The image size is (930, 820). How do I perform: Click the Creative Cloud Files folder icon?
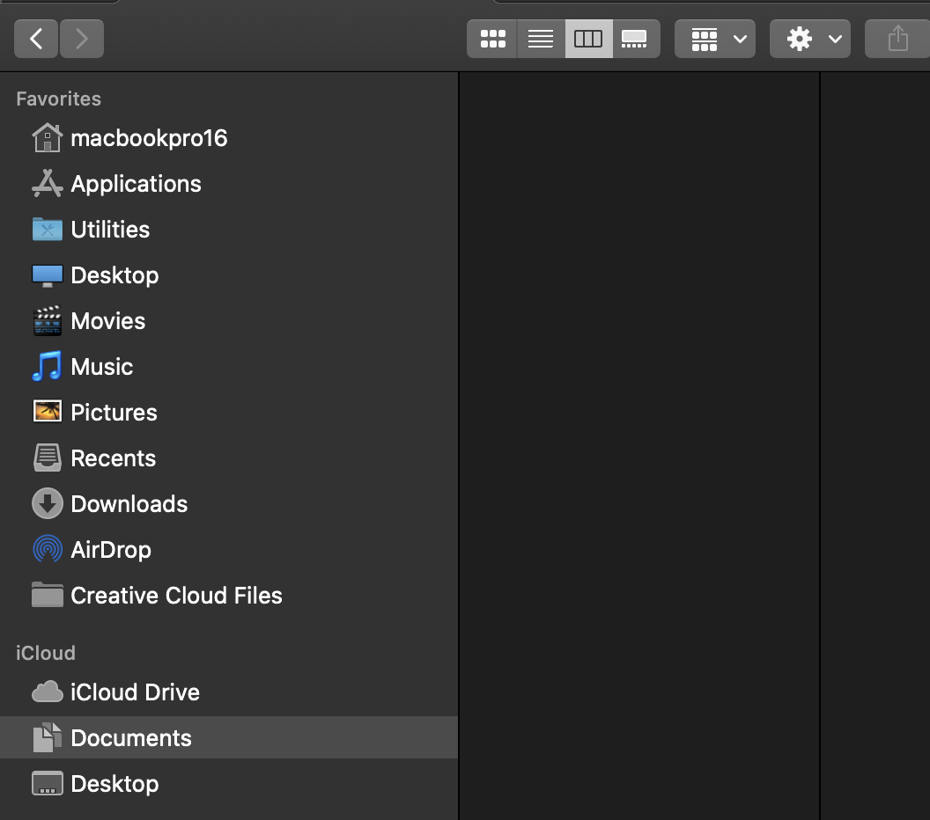[x=48, y=595]
